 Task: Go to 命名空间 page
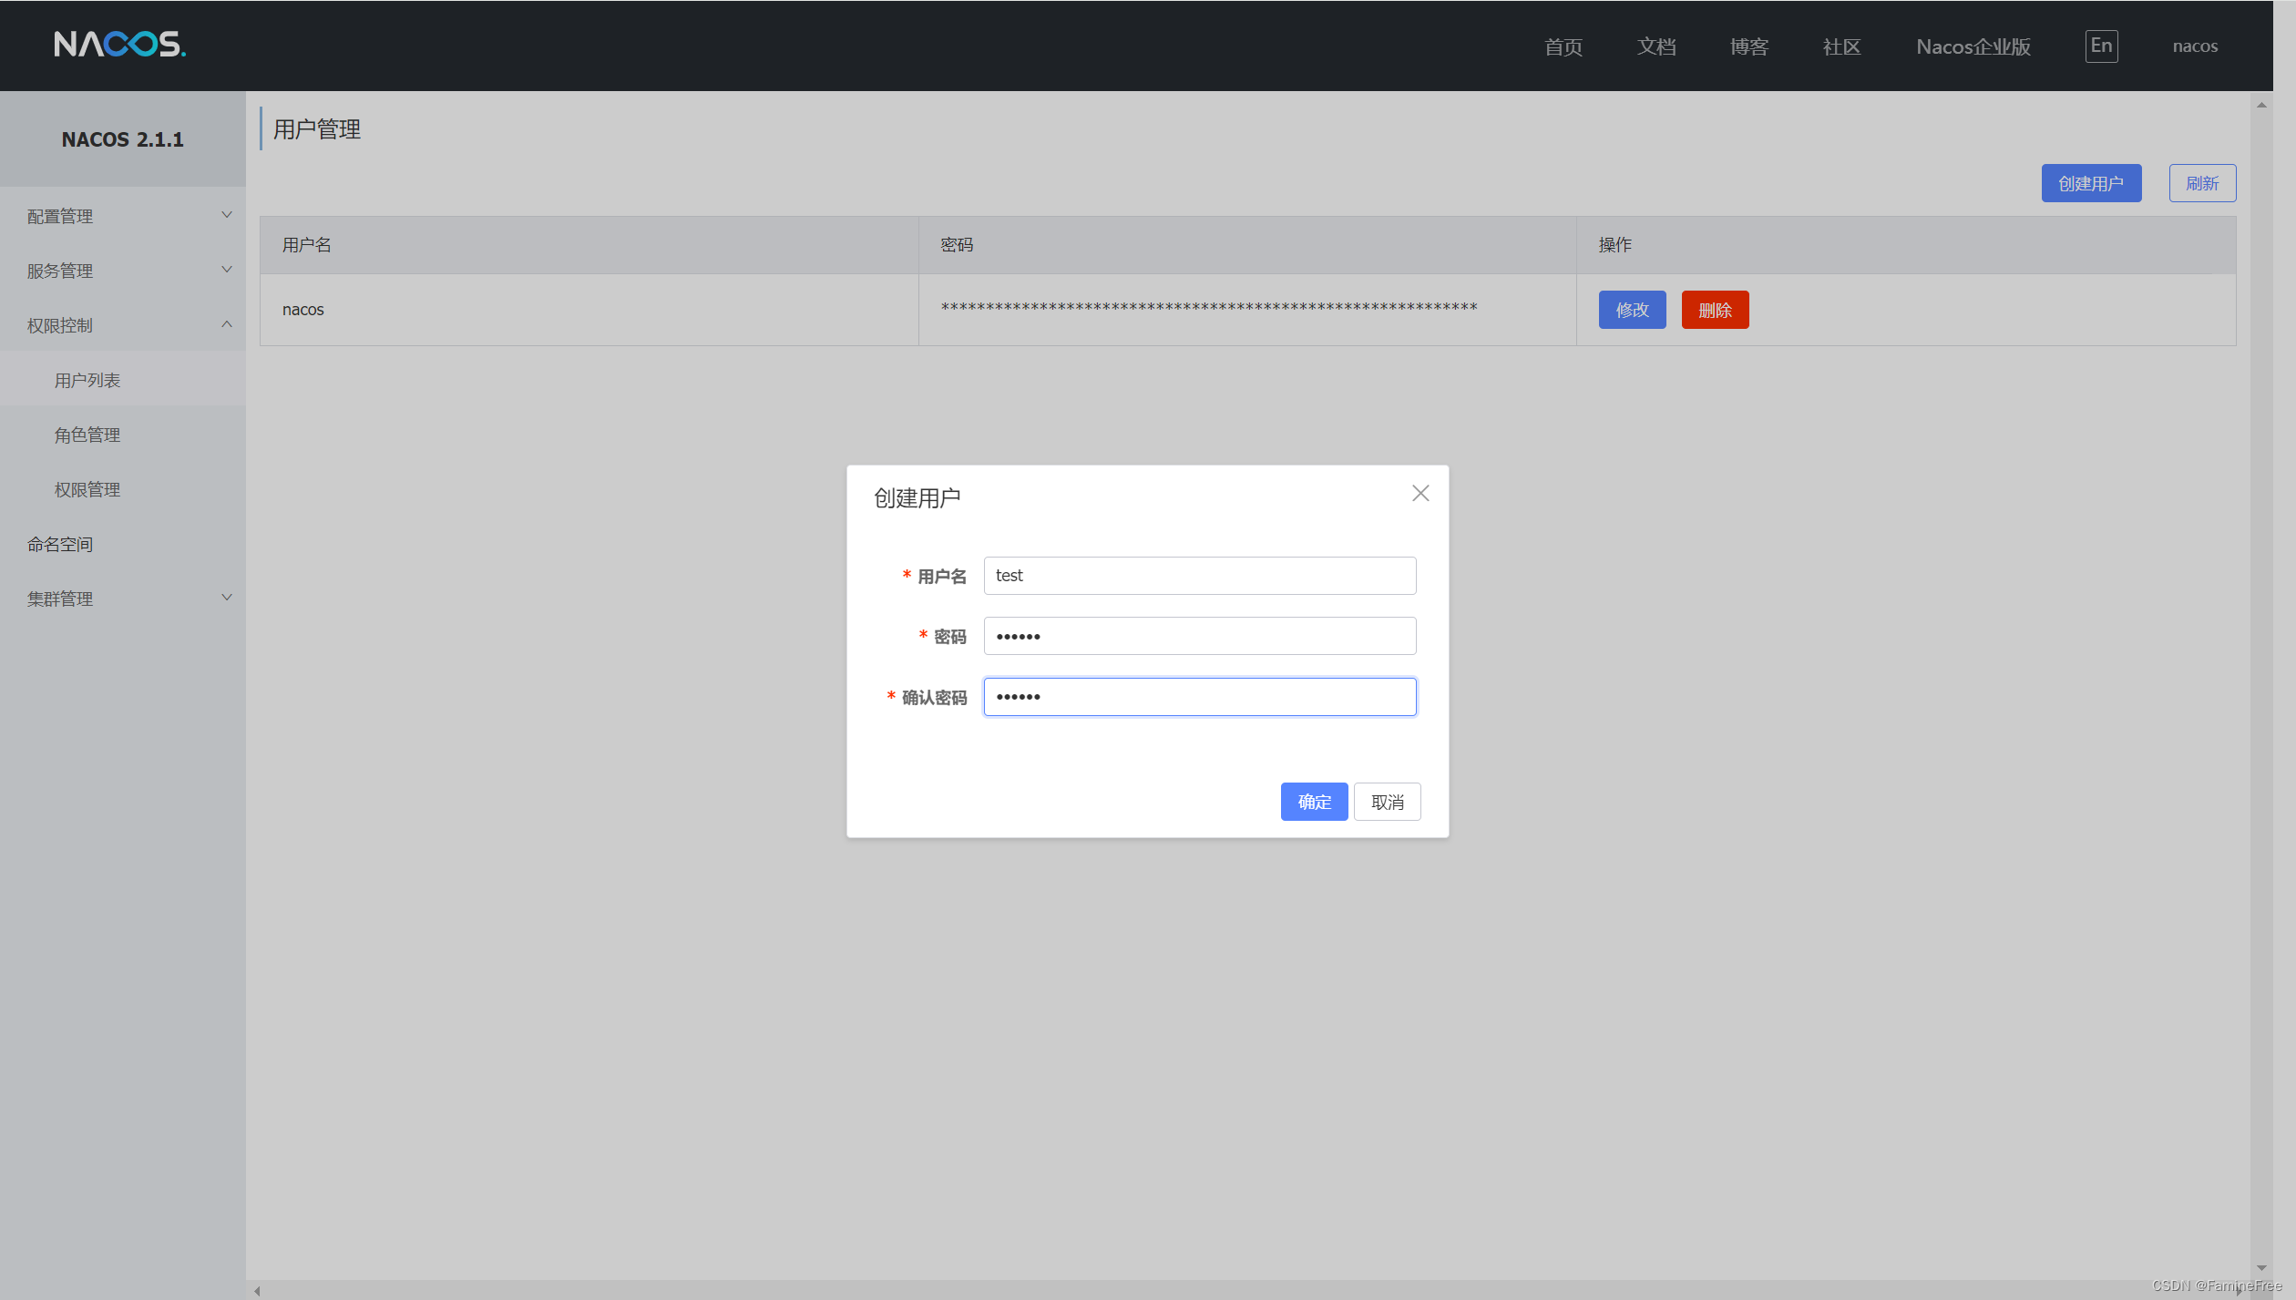click(60, 544)
